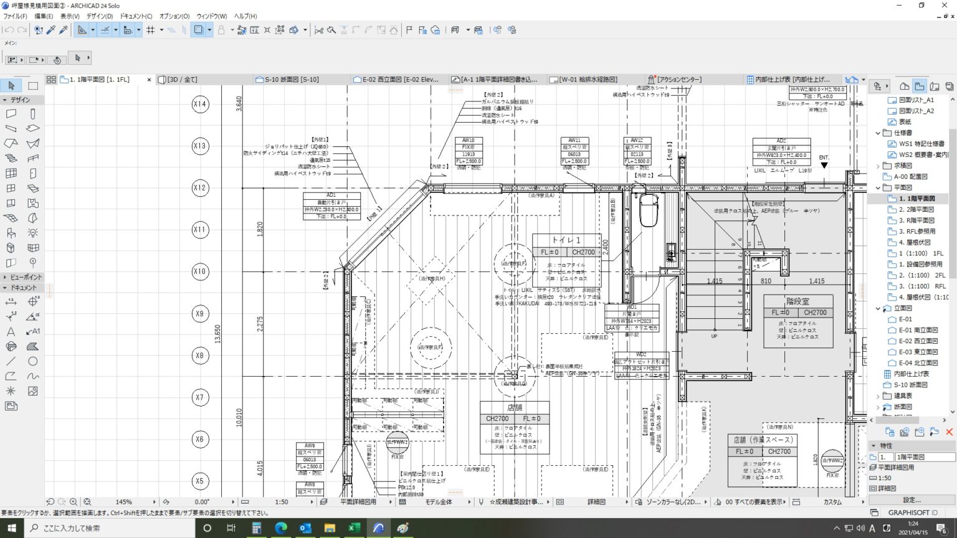Viewport: 957px width, 538px height.
Task: Toggle the Trace reference button
Action: (x=198, y=30)
